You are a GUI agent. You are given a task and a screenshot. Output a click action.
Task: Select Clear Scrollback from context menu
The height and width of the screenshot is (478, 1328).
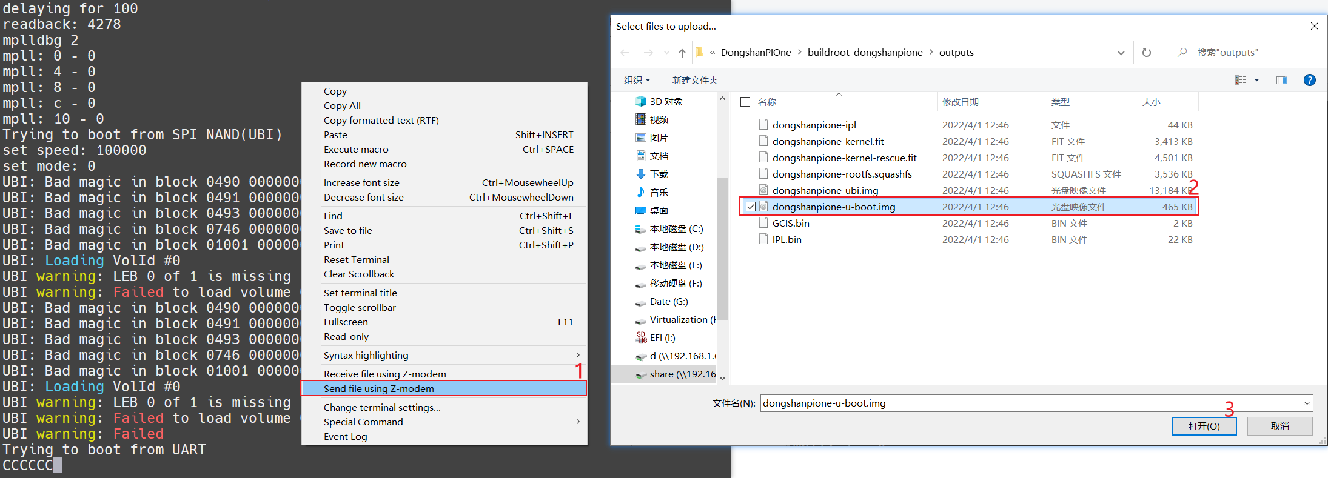point(359,274)
